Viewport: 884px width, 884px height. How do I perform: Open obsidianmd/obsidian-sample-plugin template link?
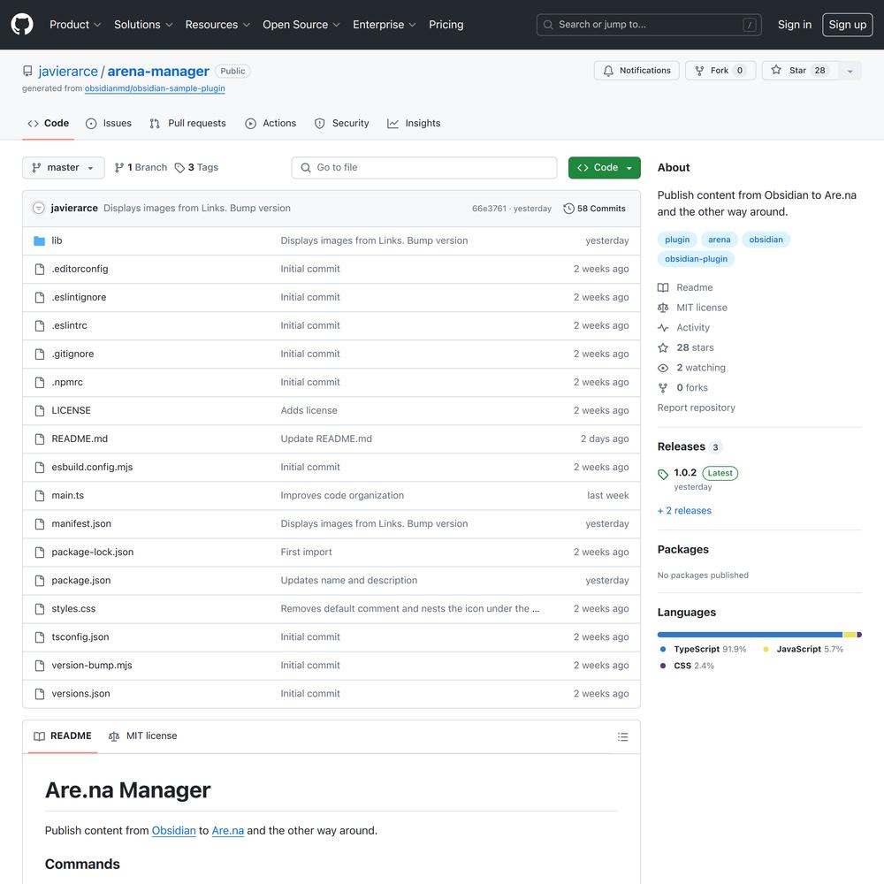point(155,88)
